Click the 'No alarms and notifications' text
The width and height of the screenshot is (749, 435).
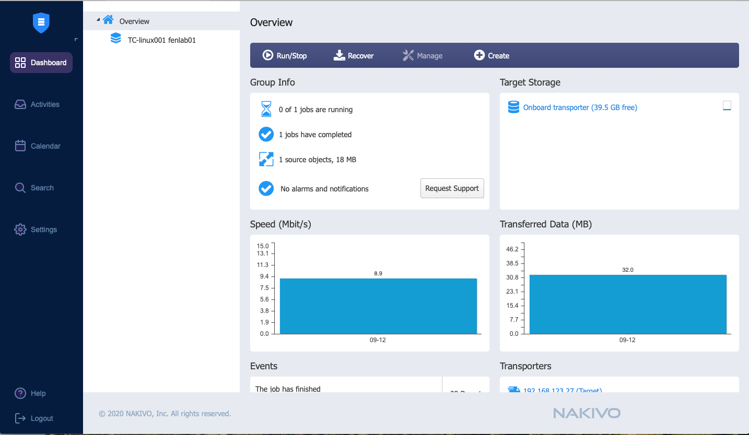[x=324, y=189]
